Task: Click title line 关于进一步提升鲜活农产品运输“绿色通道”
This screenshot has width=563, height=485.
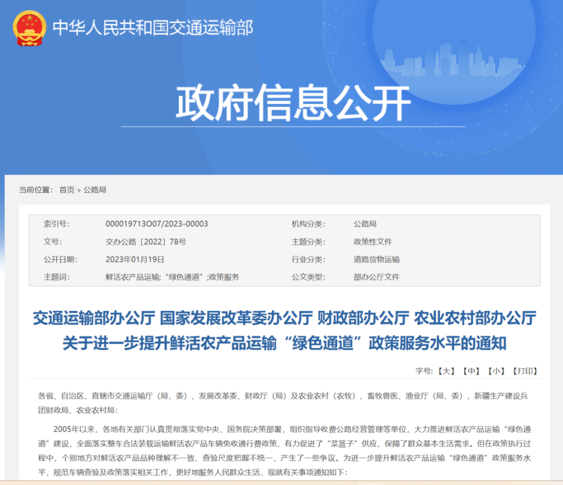Action: coord(212,343)
